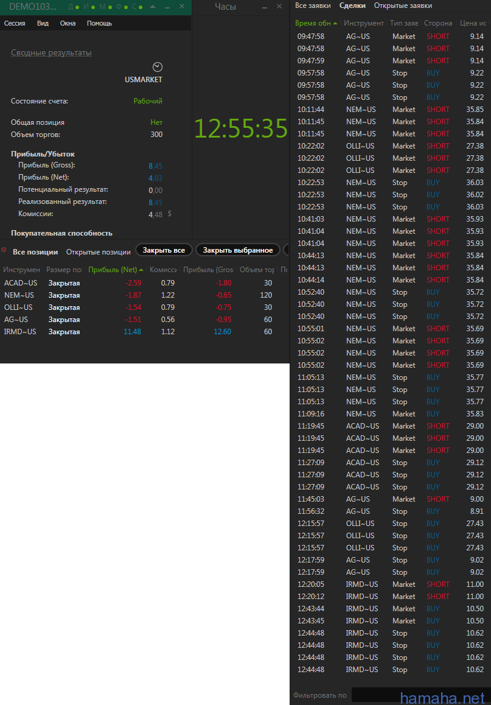
Task: Close the DEMO103 main window
Action: pyautogui.click(x=182, y=6)
